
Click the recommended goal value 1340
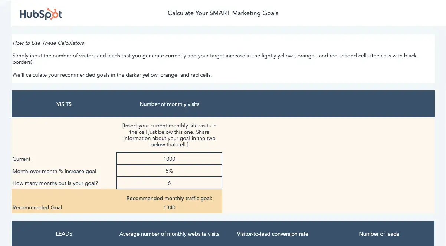click(169, 207)
